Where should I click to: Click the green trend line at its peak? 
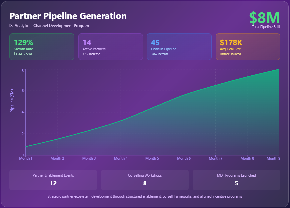coord(278,70)
